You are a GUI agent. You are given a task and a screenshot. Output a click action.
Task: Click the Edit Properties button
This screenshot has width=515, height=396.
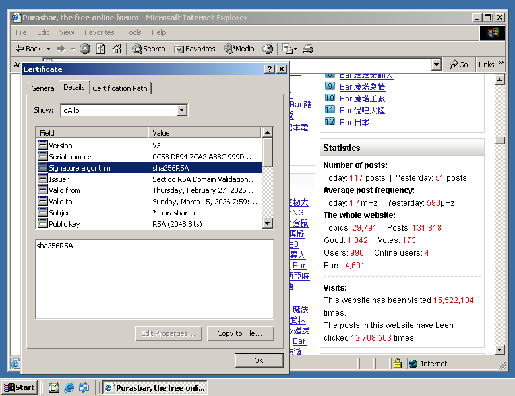tap(169, 333)
